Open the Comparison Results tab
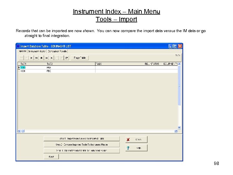The image size is (233, 175). (57, 51)
